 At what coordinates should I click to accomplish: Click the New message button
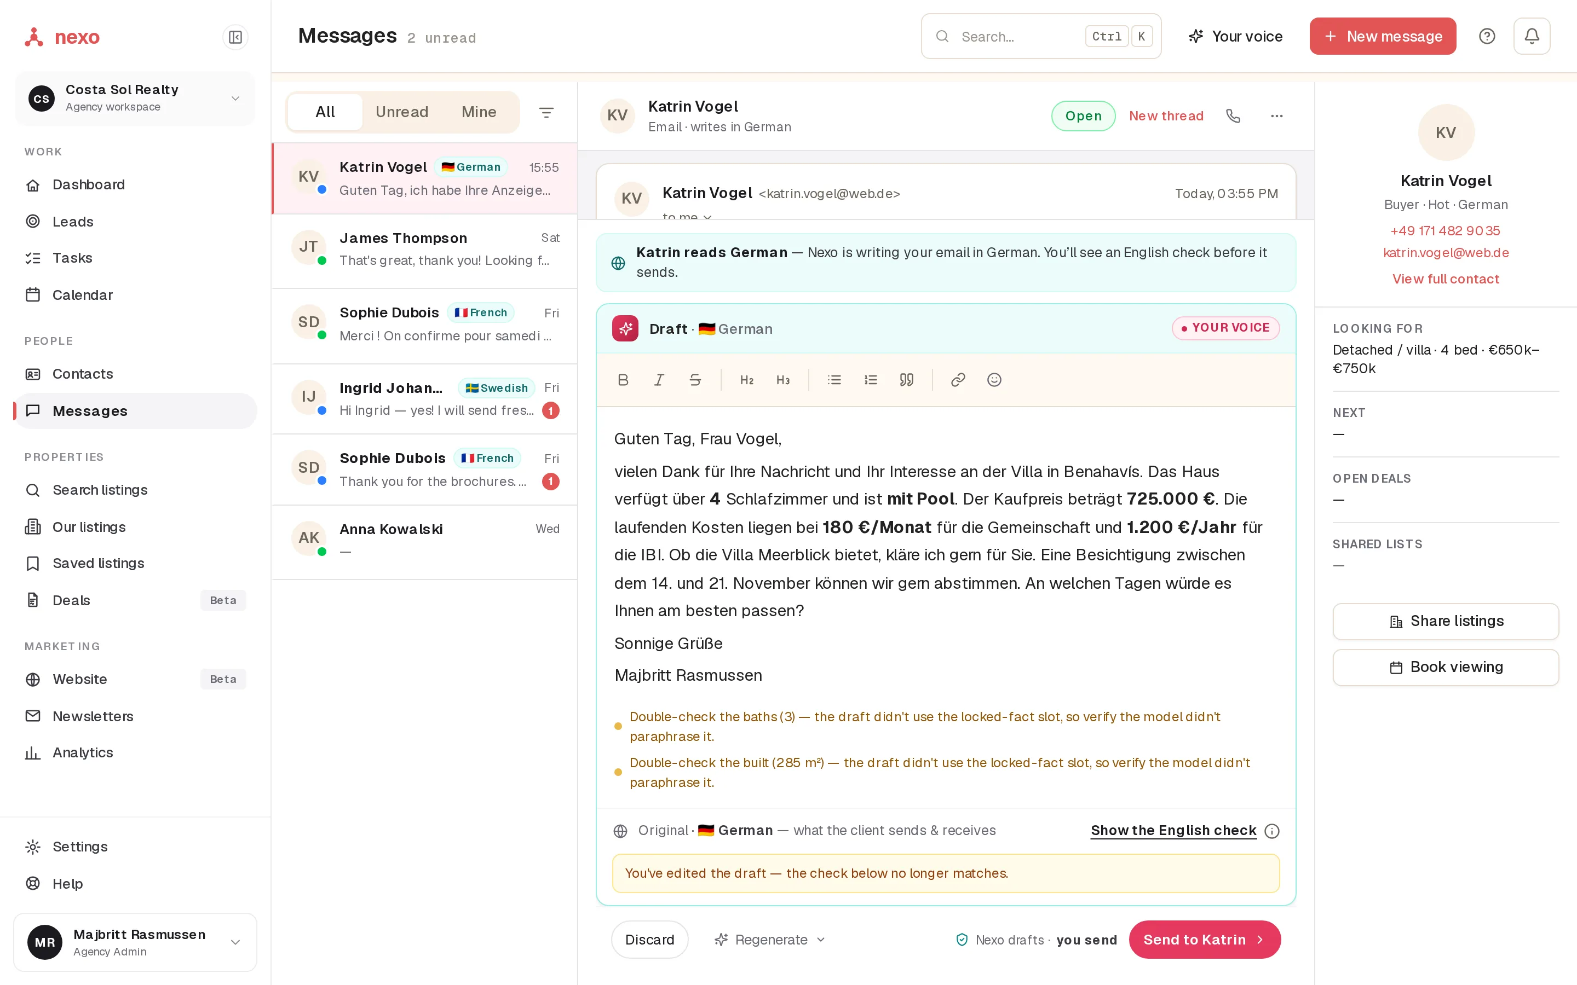tap(1383, 37)
